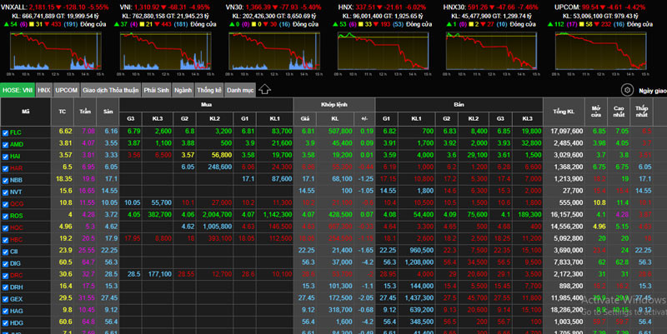Open the VNXALL index mini chart
The height and width of the screenshot is (334, 667).
pyautogui.click(x=54, y=52)
